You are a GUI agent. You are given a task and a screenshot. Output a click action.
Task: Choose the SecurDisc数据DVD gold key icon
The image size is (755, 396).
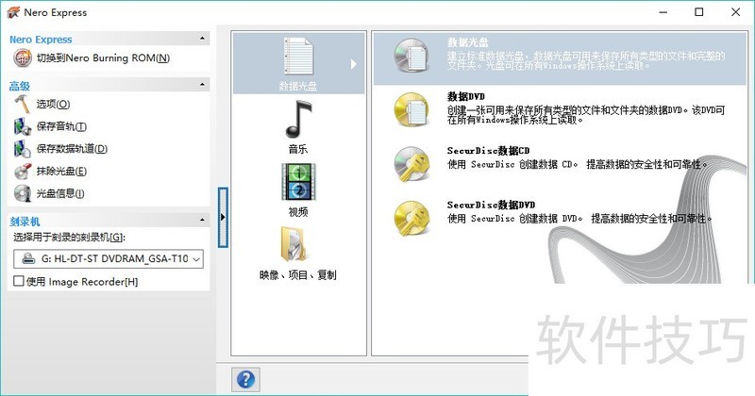[411, 219]
